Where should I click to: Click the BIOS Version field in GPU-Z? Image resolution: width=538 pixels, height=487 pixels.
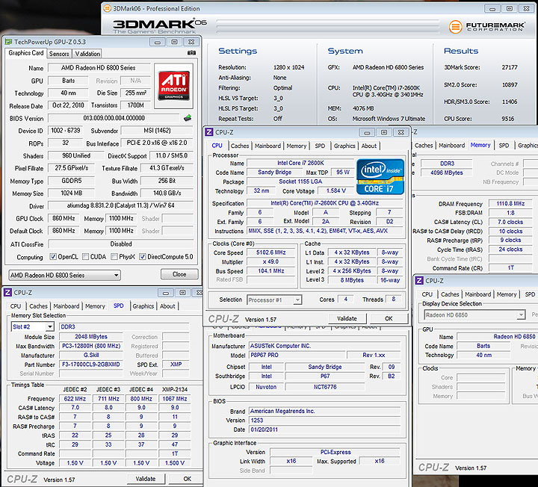point(114,118)
